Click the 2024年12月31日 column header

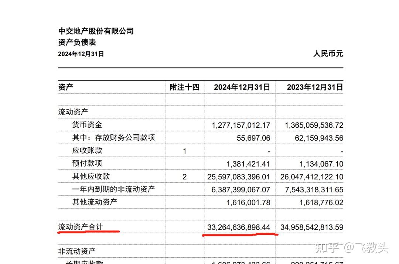click(x=242, y=87)
